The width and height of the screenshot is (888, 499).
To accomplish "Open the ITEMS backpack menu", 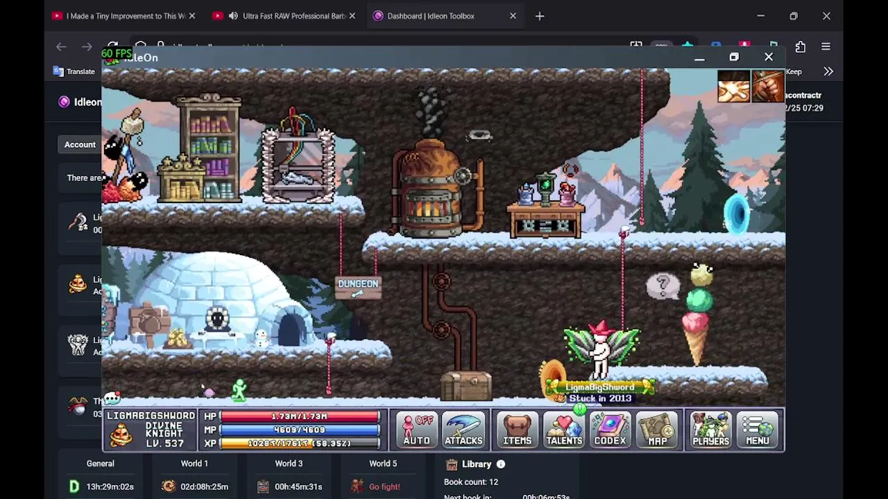I will [517, 430].
